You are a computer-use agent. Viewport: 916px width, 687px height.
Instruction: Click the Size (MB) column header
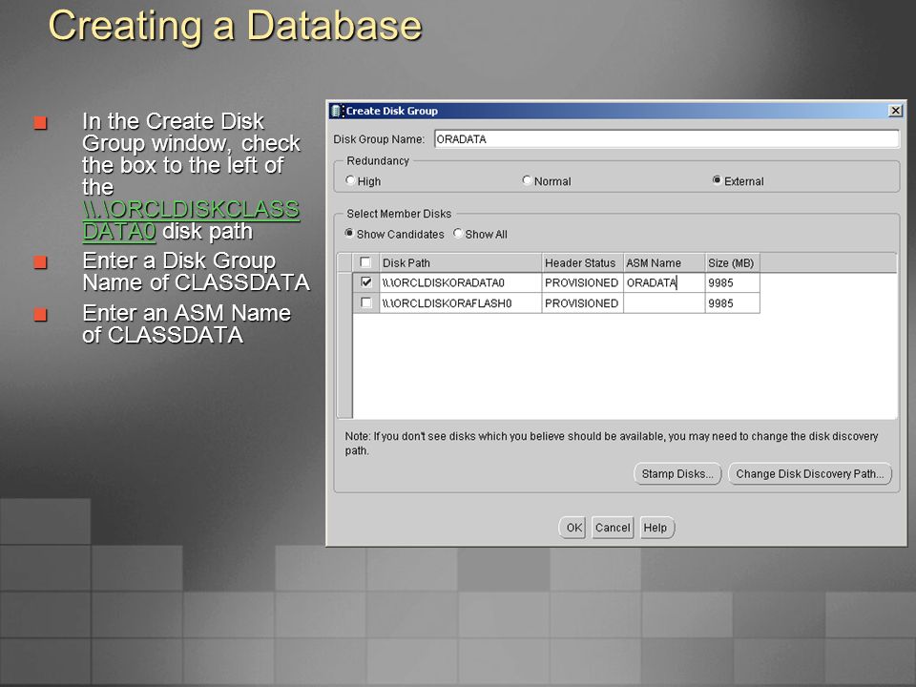tap(733, 263)
